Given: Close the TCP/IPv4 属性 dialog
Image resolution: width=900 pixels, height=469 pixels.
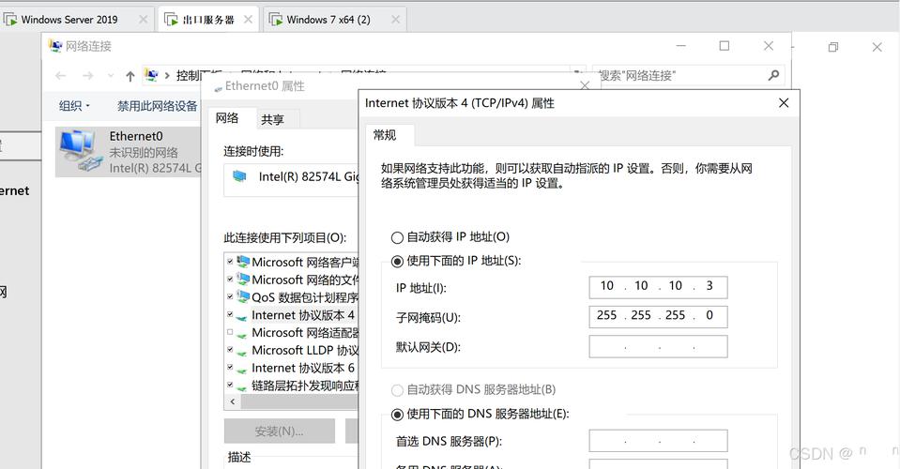Looking at the screenshot, I should 784,102.
